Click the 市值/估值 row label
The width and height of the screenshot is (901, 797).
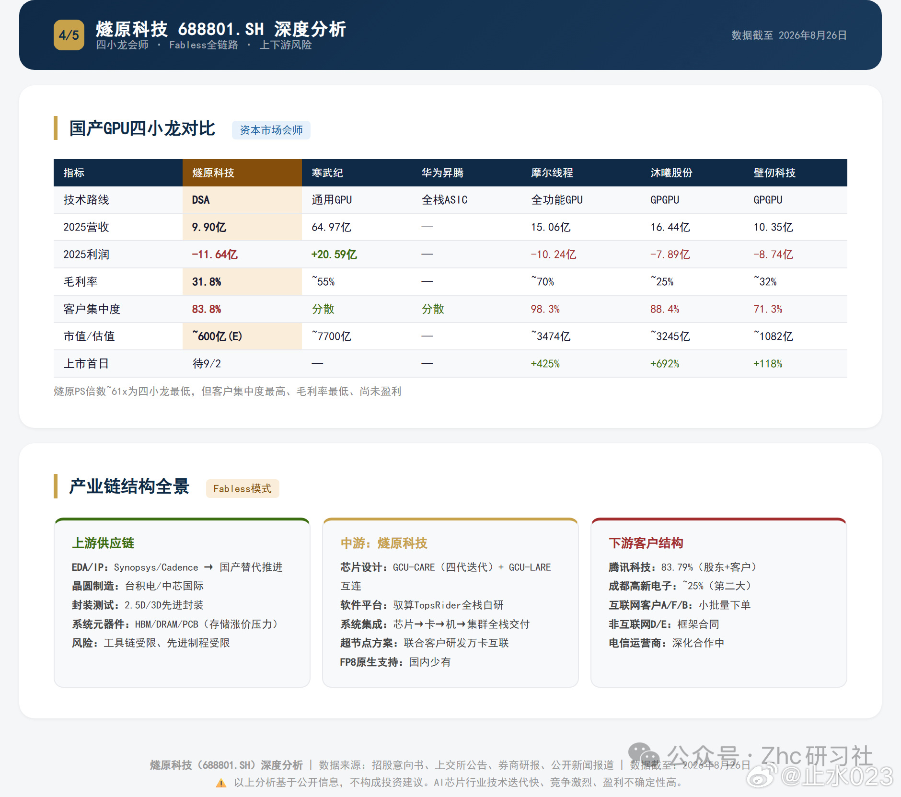tap(89, 336)
